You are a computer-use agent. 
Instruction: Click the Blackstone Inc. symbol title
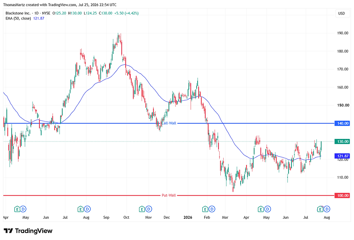click(18, 13)
